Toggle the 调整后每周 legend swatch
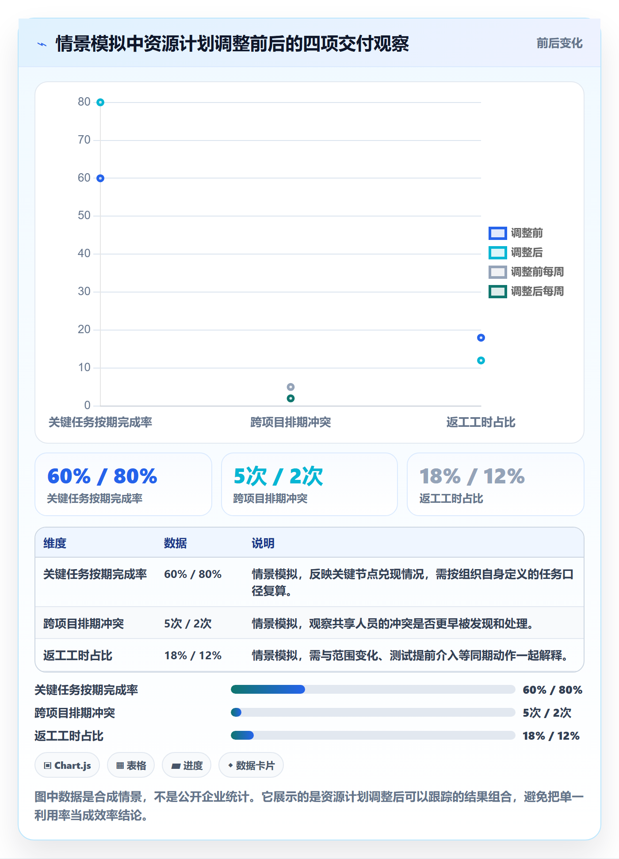Image resolution: width=619 pixels, height=859 pixels. coord(497,291)
